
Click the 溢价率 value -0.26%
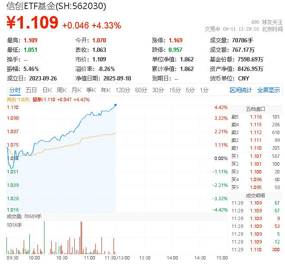(x=107, y=69)
